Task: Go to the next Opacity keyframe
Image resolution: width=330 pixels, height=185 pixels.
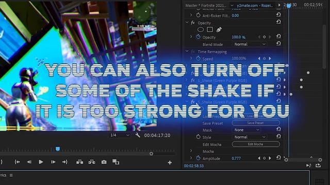Action: (x=270, y=37)
